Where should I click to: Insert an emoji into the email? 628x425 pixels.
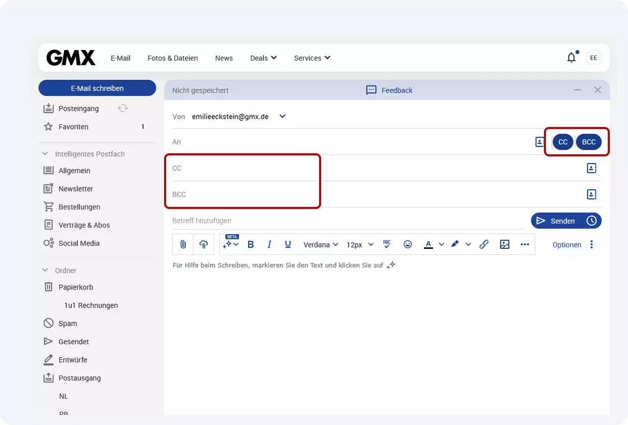click(x=408, y=244)
